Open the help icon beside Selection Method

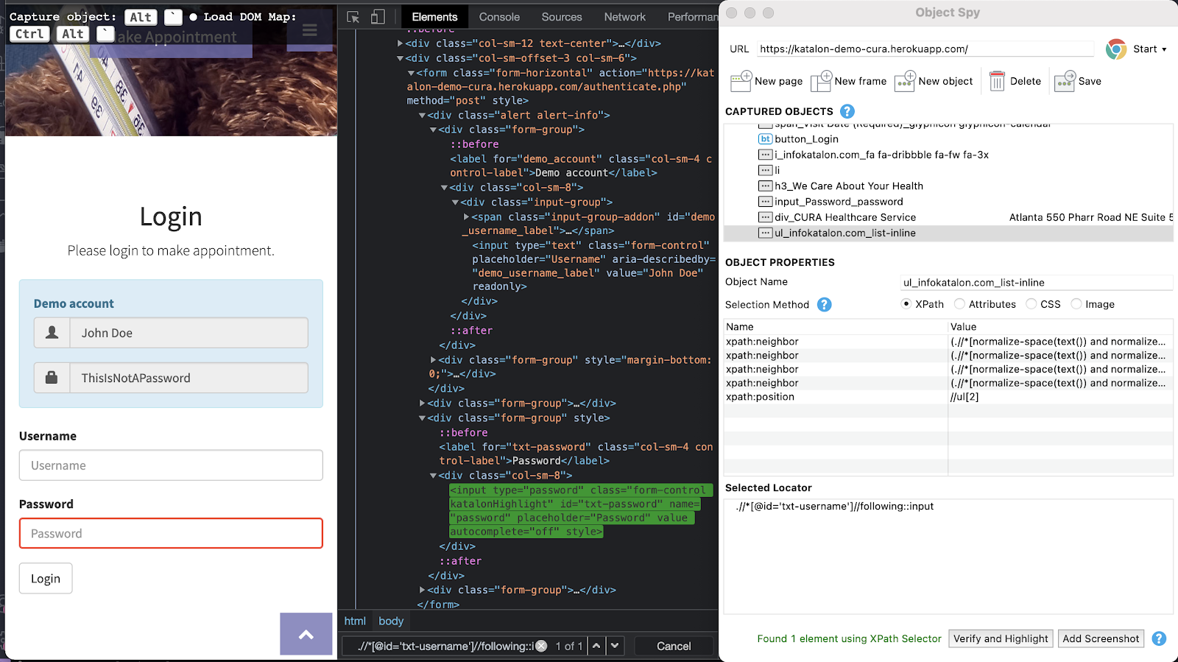click(x=825, y=304)
